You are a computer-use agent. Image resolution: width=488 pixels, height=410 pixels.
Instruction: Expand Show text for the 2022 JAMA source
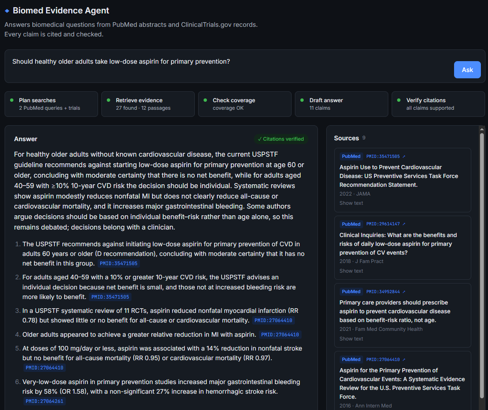pos(351,203)
